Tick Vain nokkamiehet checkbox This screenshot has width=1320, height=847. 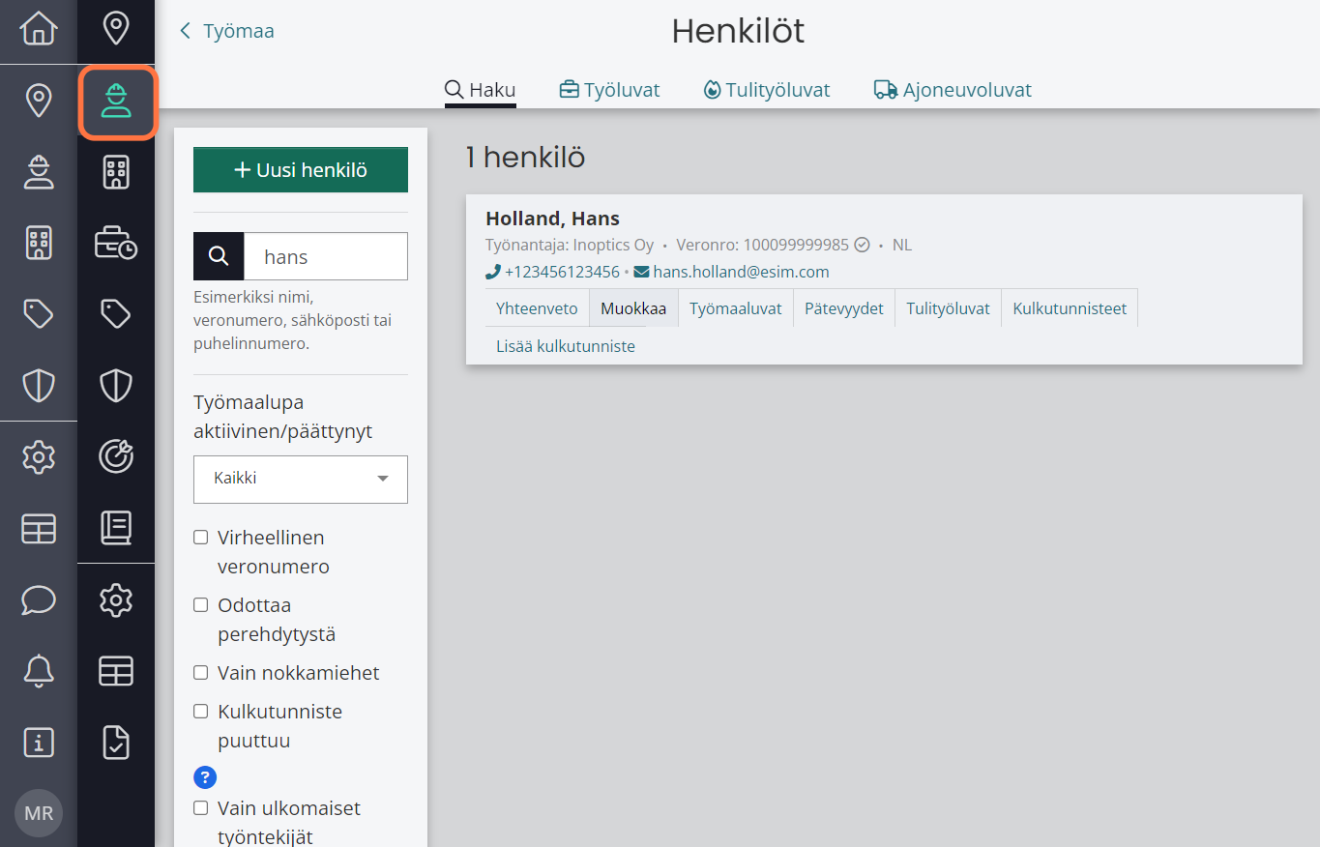click(x=200, y=673)
